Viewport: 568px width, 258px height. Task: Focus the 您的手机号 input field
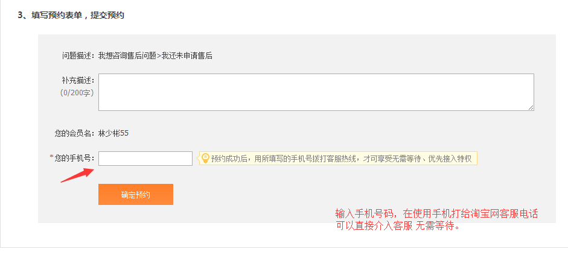[x=145, y=159]
